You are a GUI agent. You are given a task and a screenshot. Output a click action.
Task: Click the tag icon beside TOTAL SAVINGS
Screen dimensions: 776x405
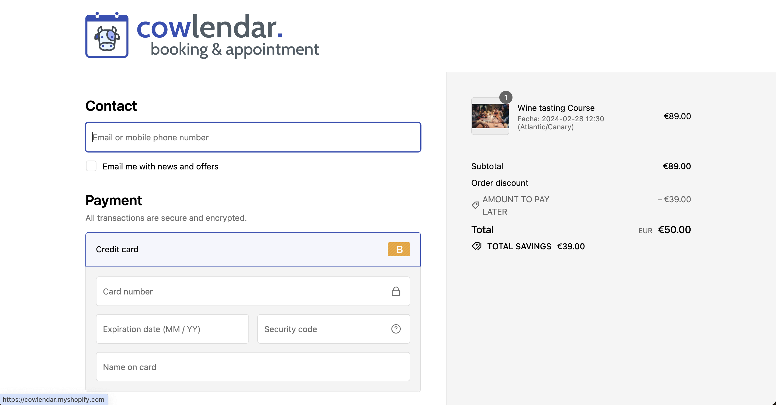477,246
